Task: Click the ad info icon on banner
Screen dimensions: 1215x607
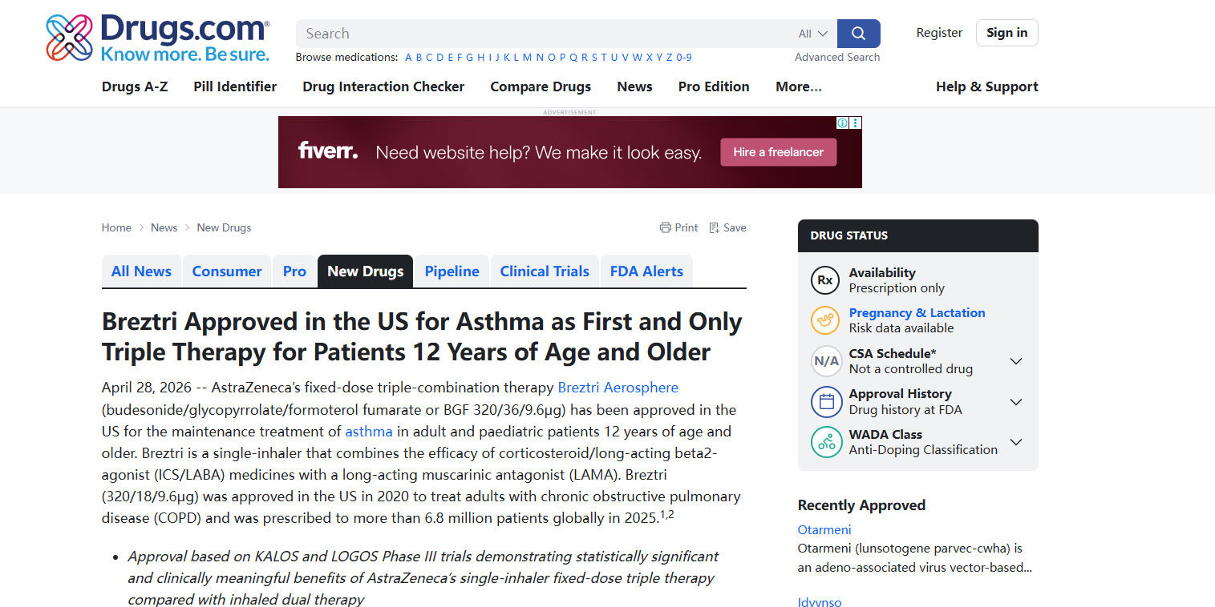Action: 843,123
